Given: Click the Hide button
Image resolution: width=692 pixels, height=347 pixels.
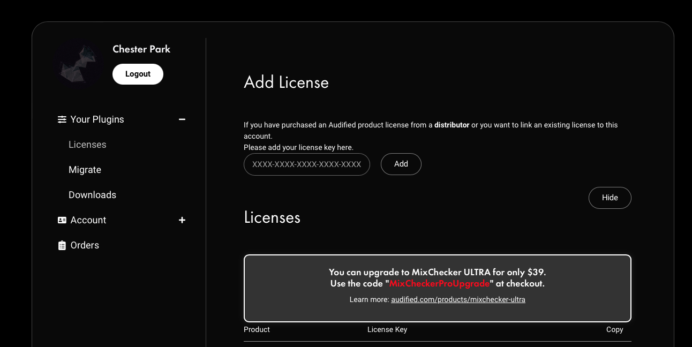Looking at the screenshot, I should tap(610, 198).
